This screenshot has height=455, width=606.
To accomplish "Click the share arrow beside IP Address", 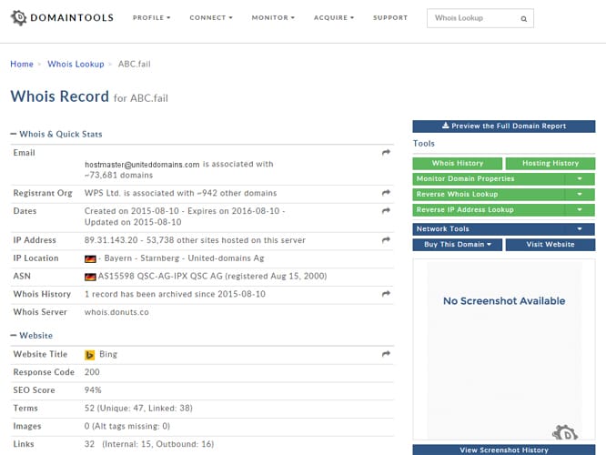I will pyautogui.click(x=386, y=240).
